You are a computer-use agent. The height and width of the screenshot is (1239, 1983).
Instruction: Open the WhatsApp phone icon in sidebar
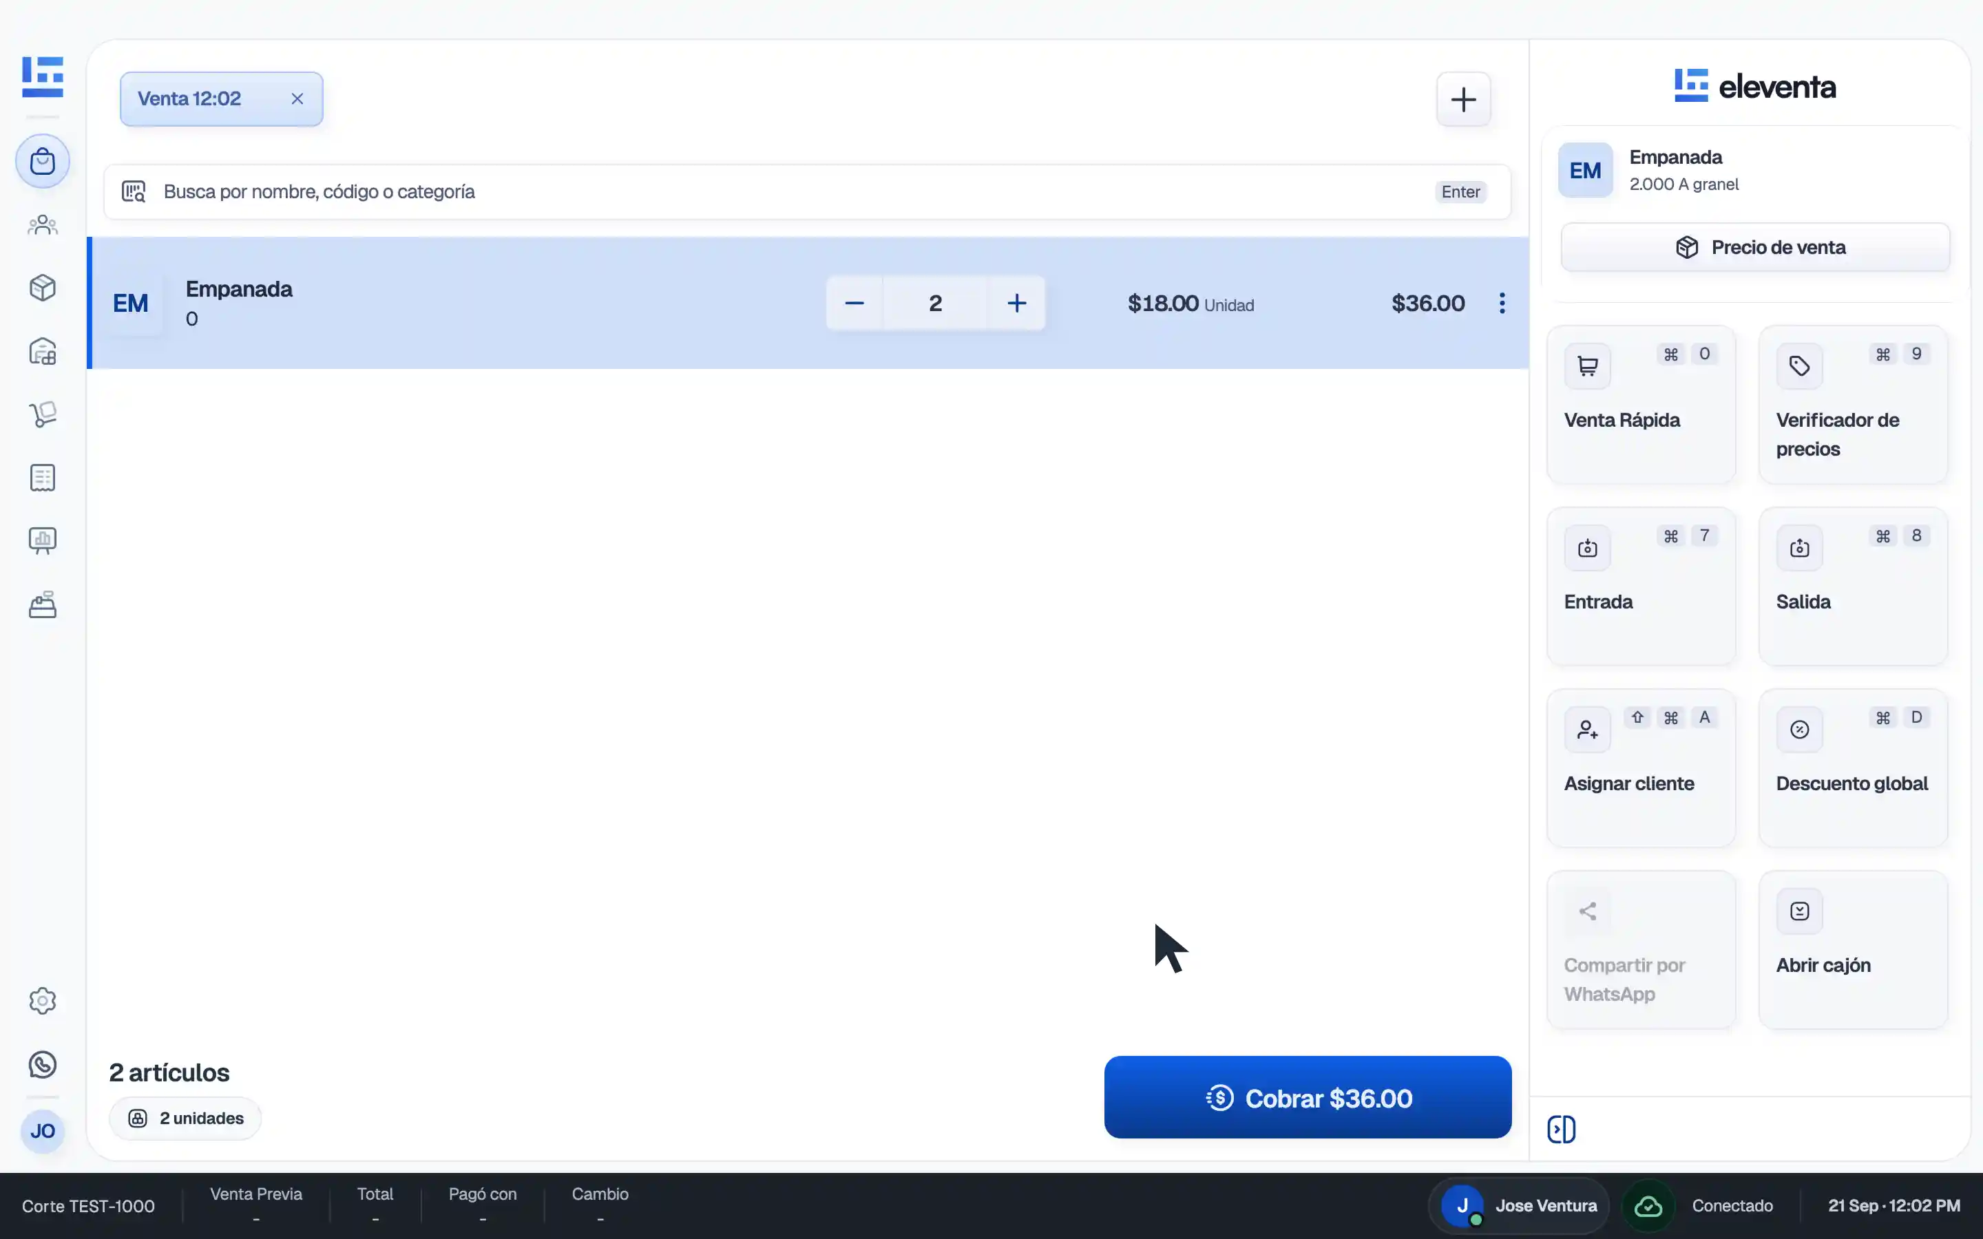click(x=43, y=1064)
